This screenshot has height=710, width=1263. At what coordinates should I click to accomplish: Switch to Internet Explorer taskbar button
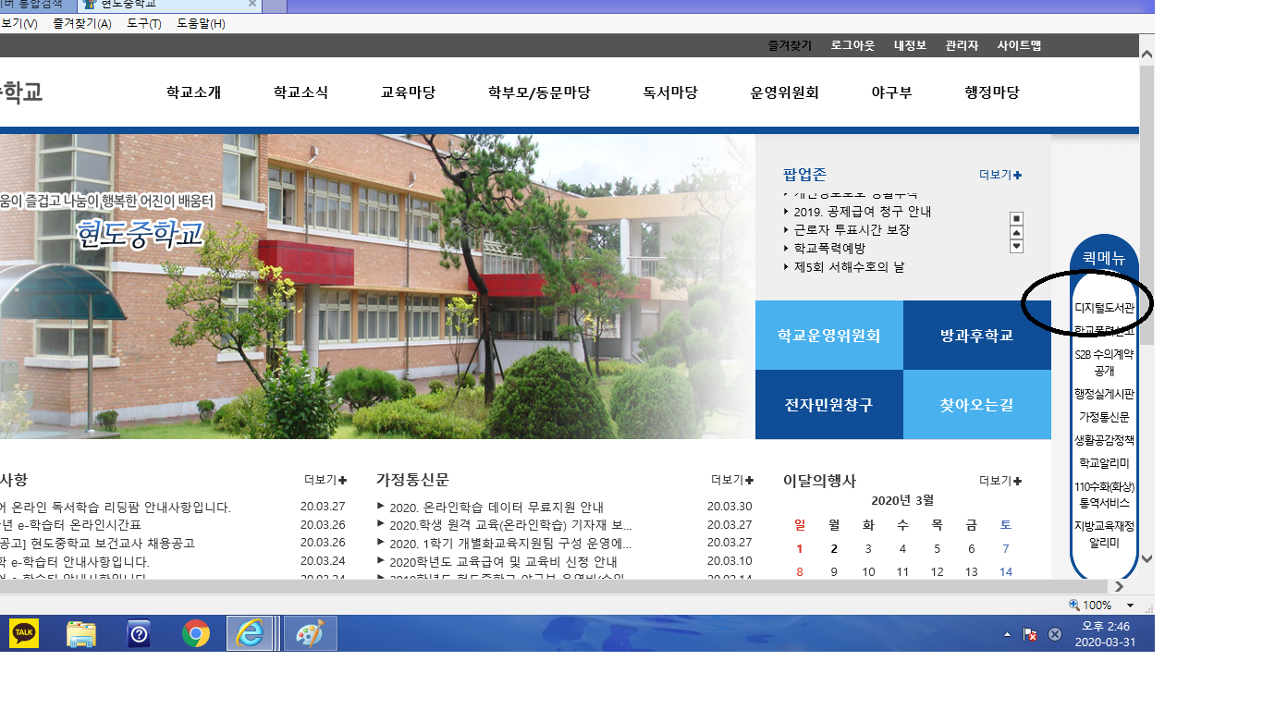coord(251,634)
